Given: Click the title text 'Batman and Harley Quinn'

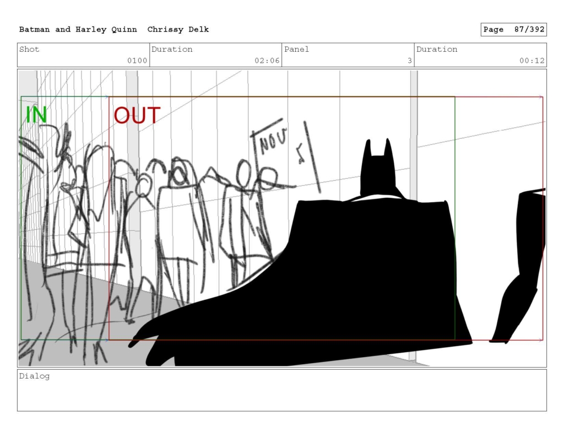Looking at the screenshot, I should (78, 30).
